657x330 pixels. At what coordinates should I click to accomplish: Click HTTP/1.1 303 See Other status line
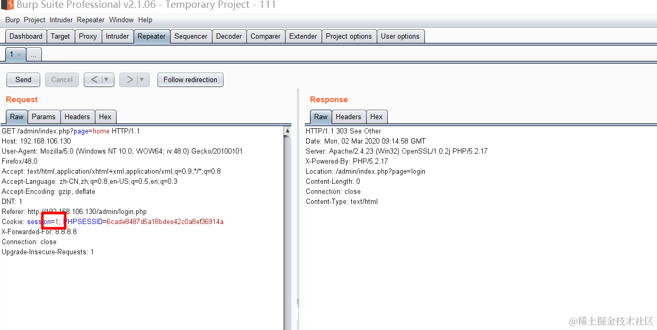coord(343,131)
